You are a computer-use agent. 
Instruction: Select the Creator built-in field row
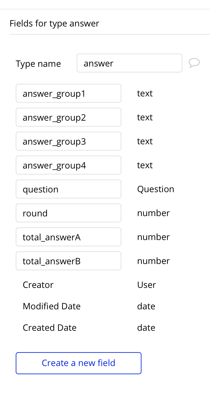38,285
